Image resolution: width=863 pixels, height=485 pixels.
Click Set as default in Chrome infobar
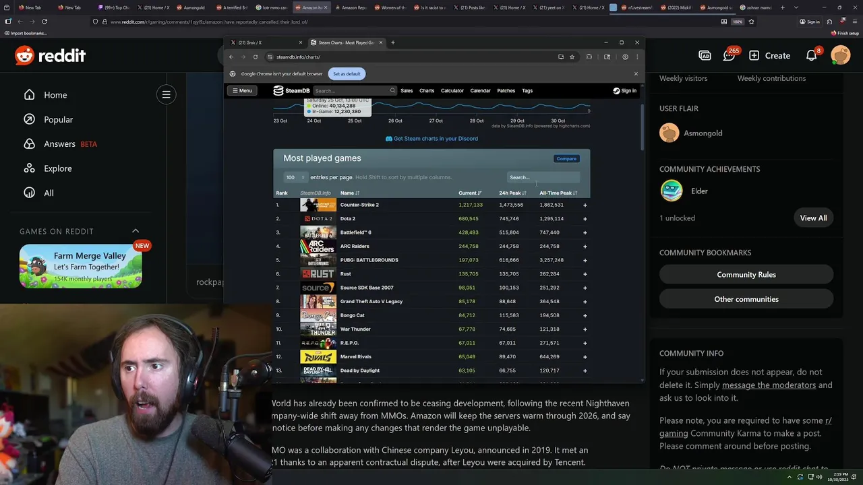click(x=347, y=73)
